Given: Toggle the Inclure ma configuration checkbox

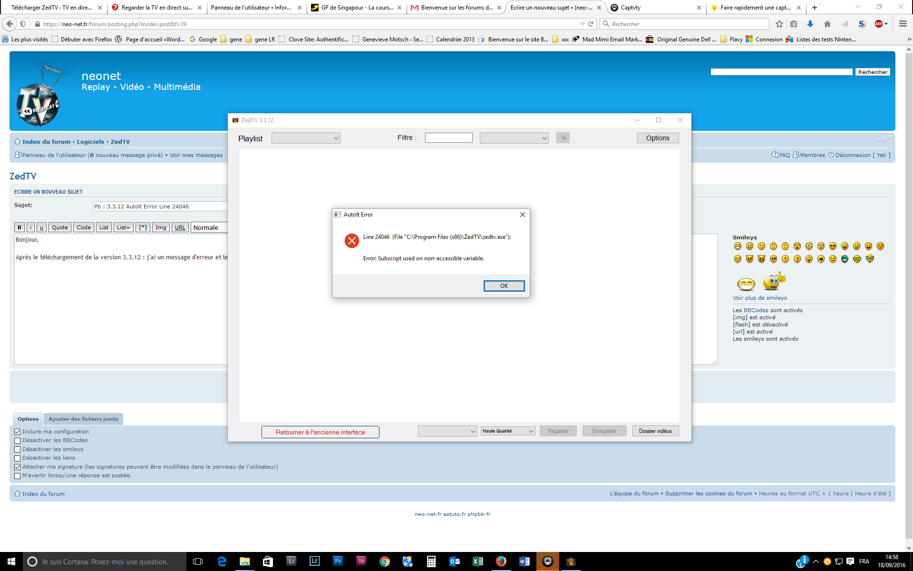Looking at the screenshot, I should click(18, 432).
